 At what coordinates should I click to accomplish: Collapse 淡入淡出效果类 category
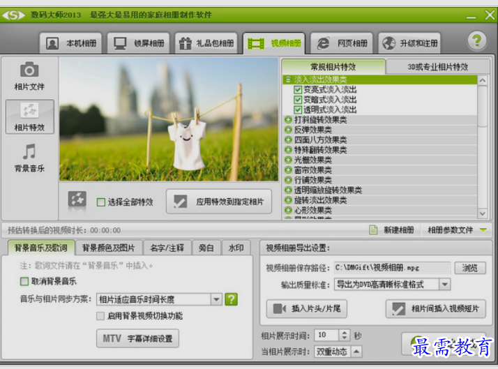pos(288,80)
